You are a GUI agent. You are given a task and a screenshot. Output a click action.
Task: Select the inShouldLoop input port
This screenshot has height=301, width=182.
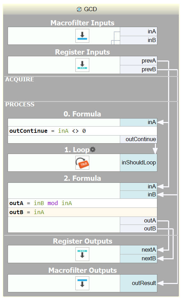139,163
